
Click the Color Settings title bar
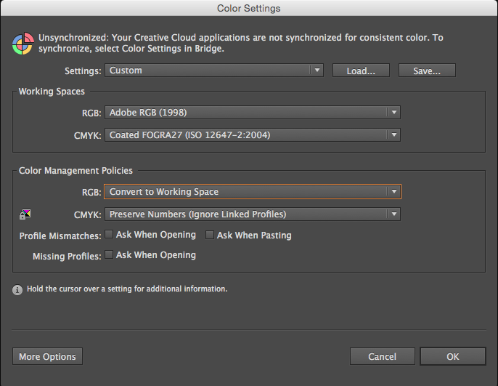click(x=248, y=9)
